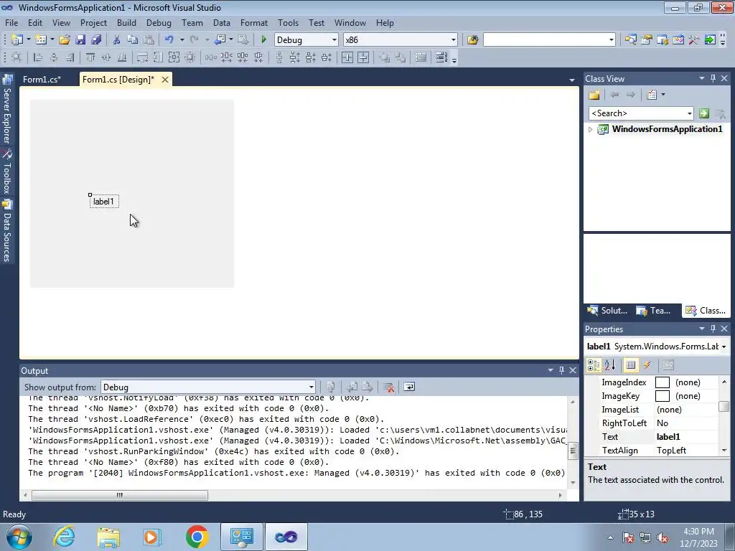Click the Open File folder icon
This screenshot has width=735, height=551.
tap(65, 40)
